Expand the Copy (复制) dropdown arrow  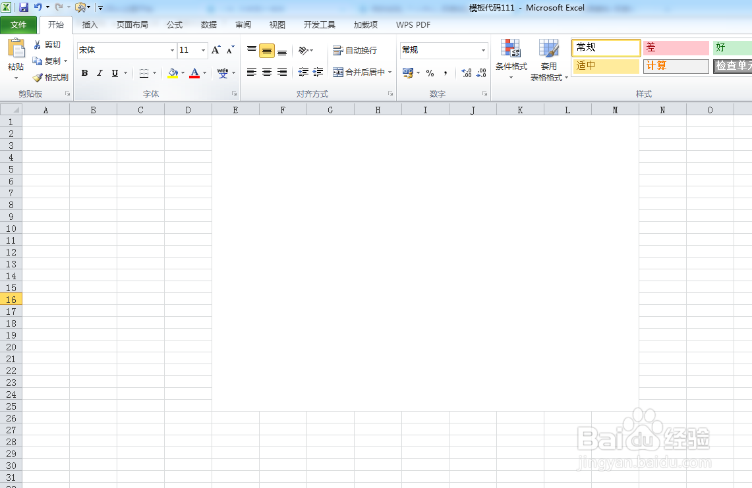65,61
